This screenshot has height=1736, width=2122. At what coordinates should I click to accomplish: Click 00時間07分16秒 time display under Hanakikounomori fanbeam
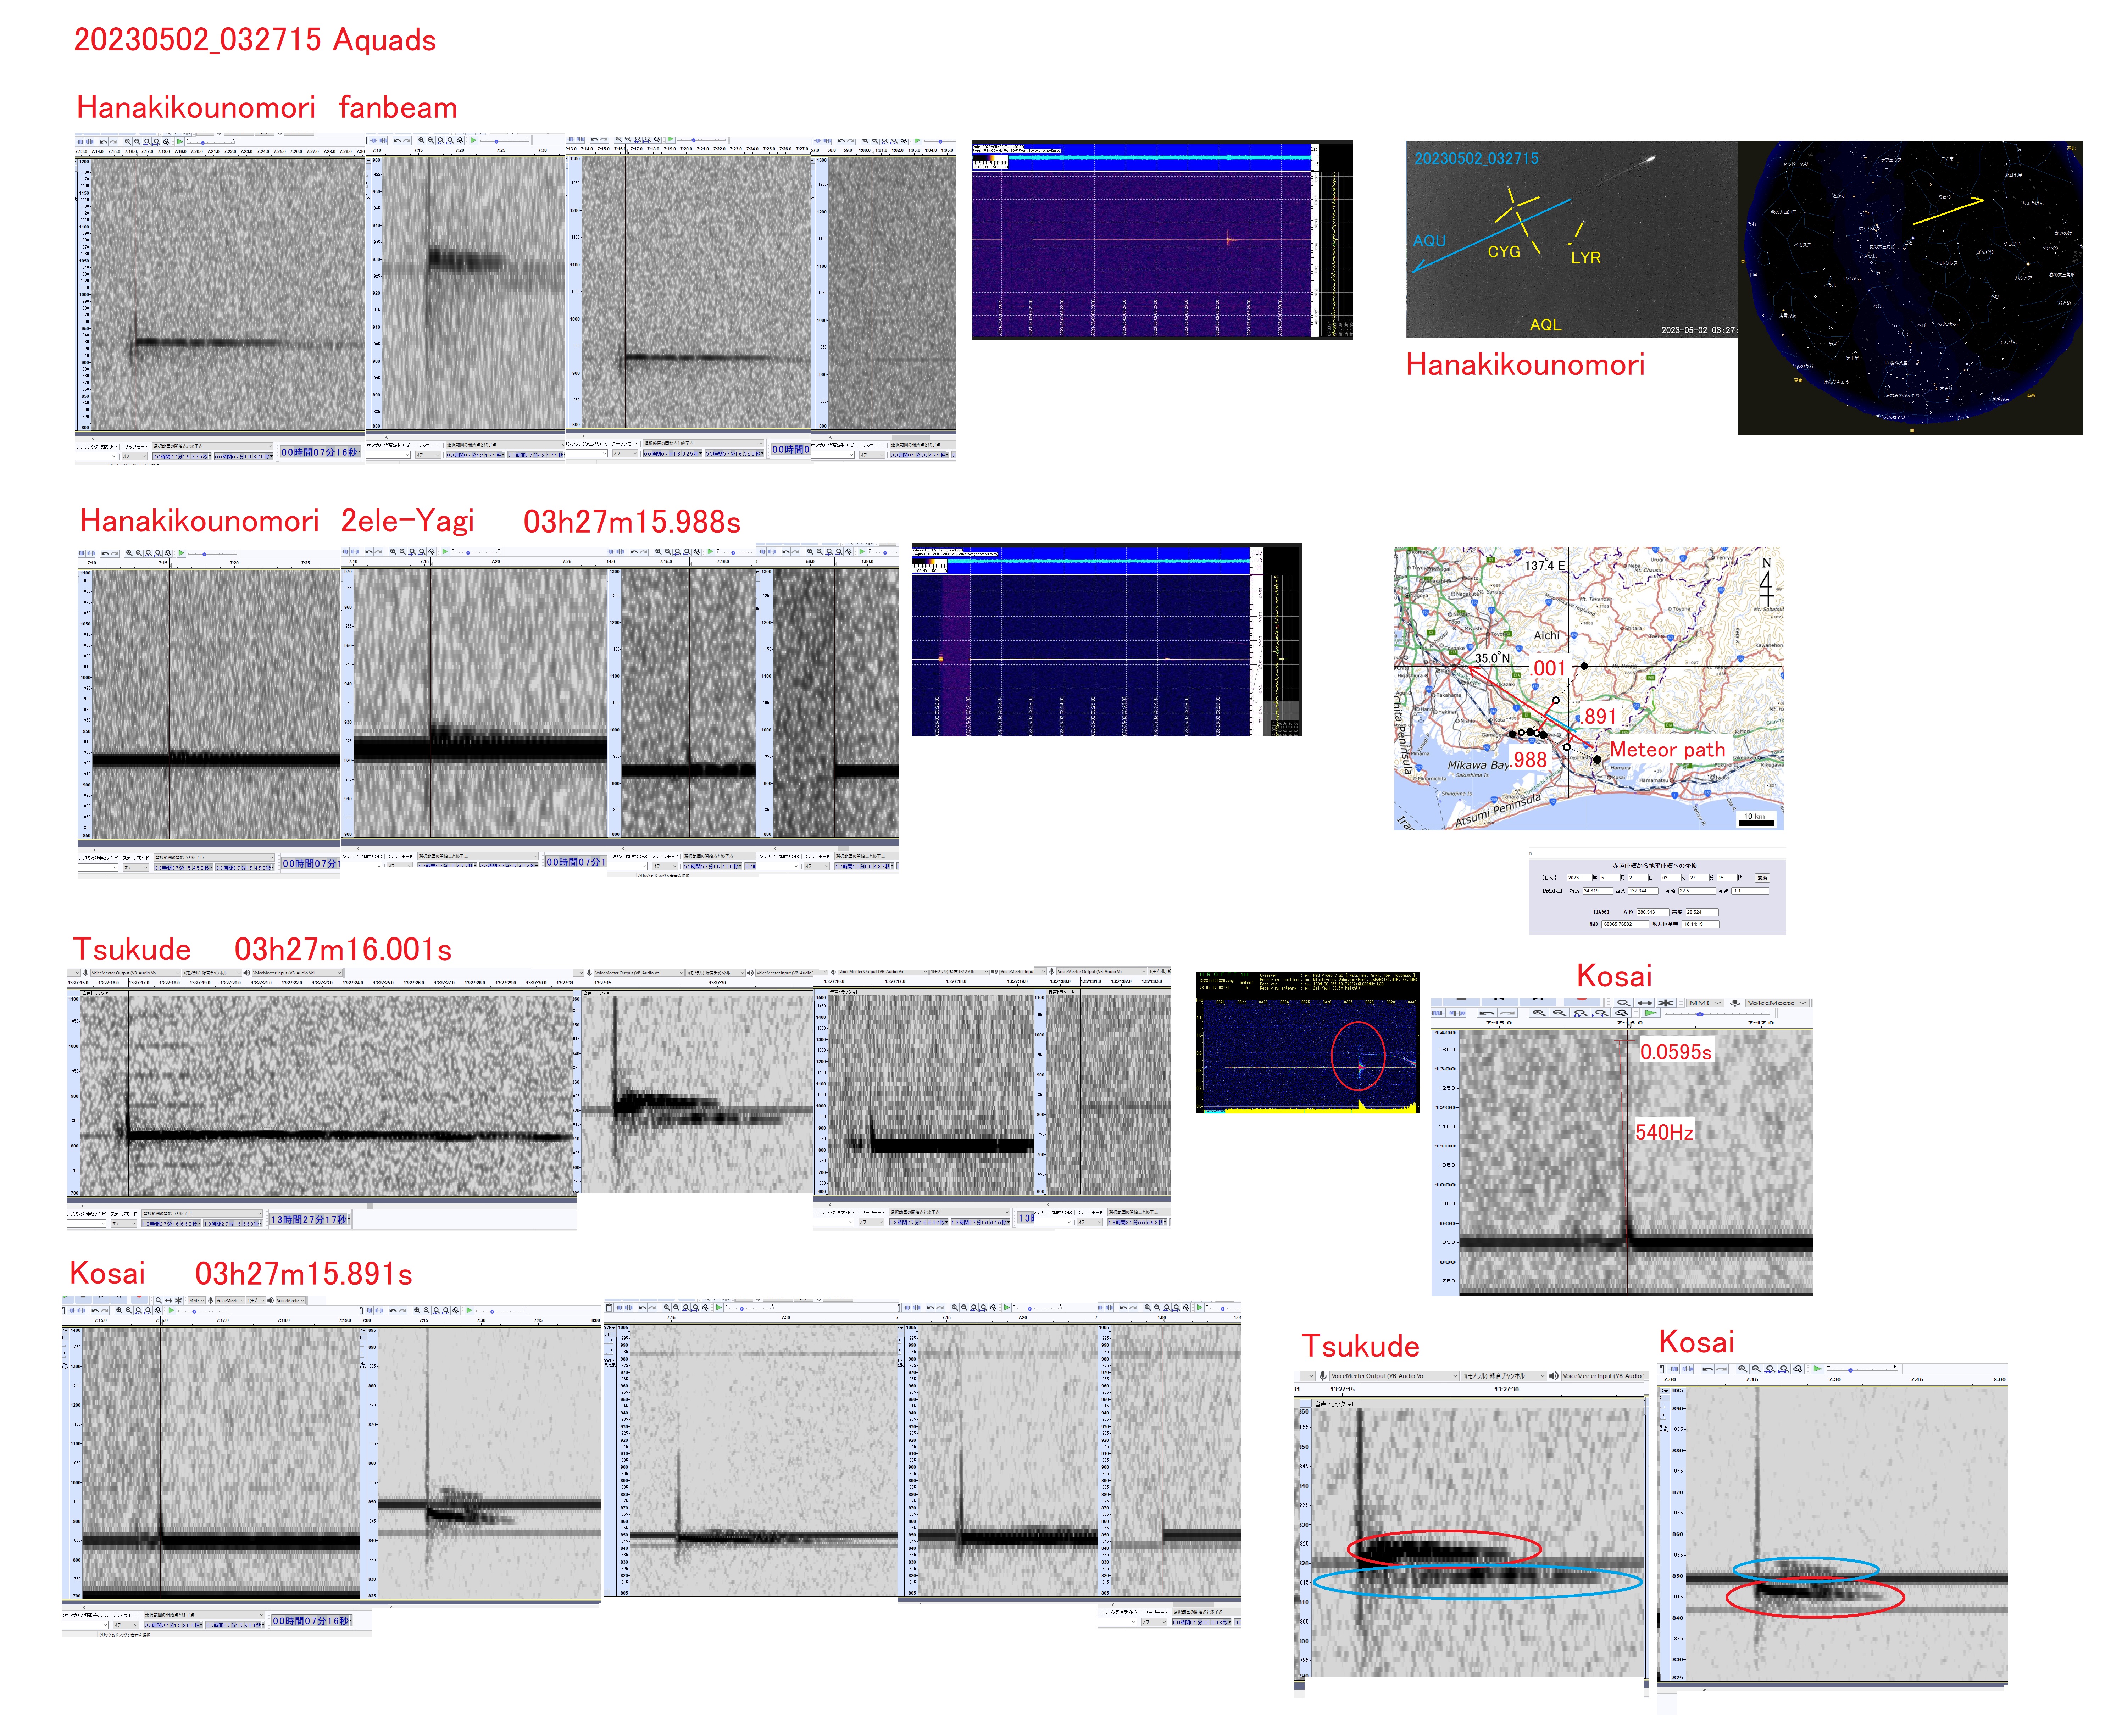(x=319, y=452)
